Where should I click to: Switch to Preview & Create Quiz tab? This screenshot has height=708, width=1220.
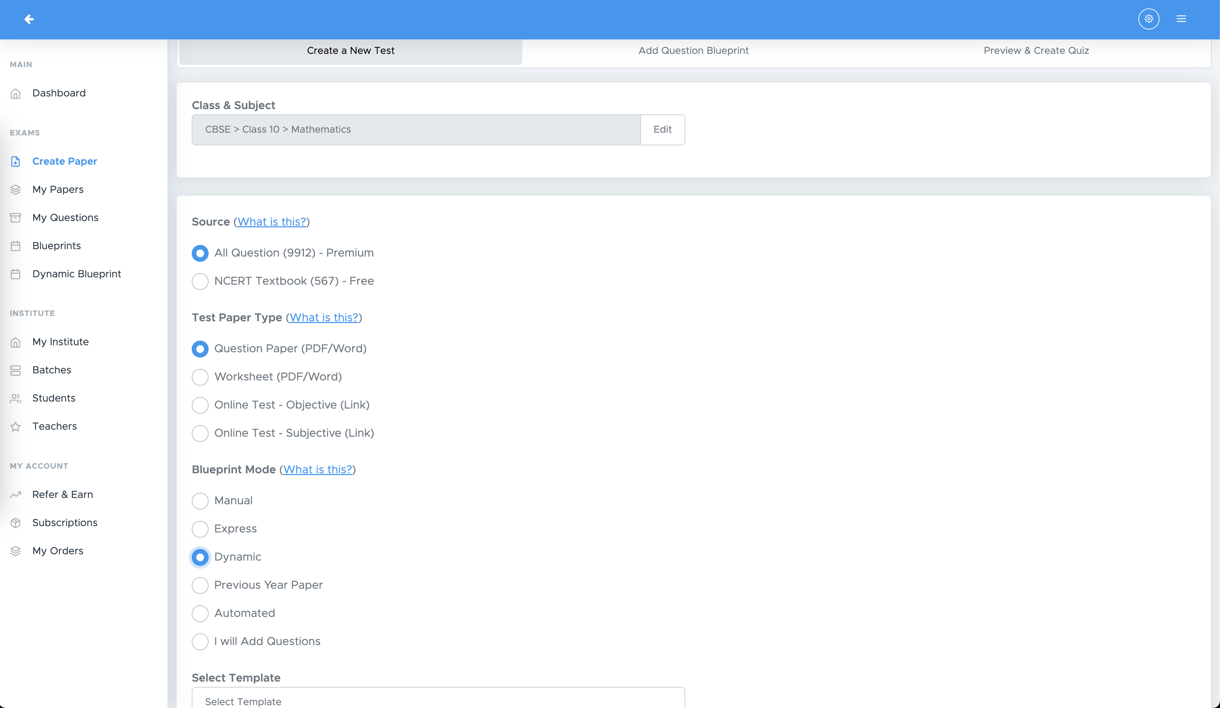click(x=1036, y=51)
